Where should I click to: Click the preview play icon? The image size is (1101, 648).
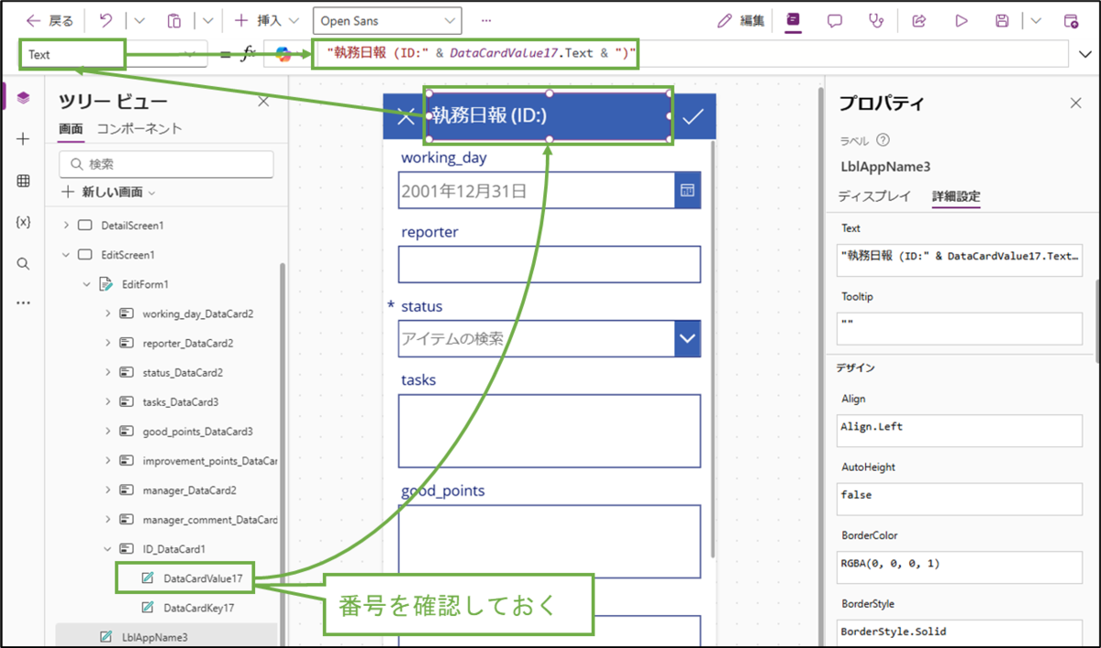pyautogui.click(x=962, y=20)
